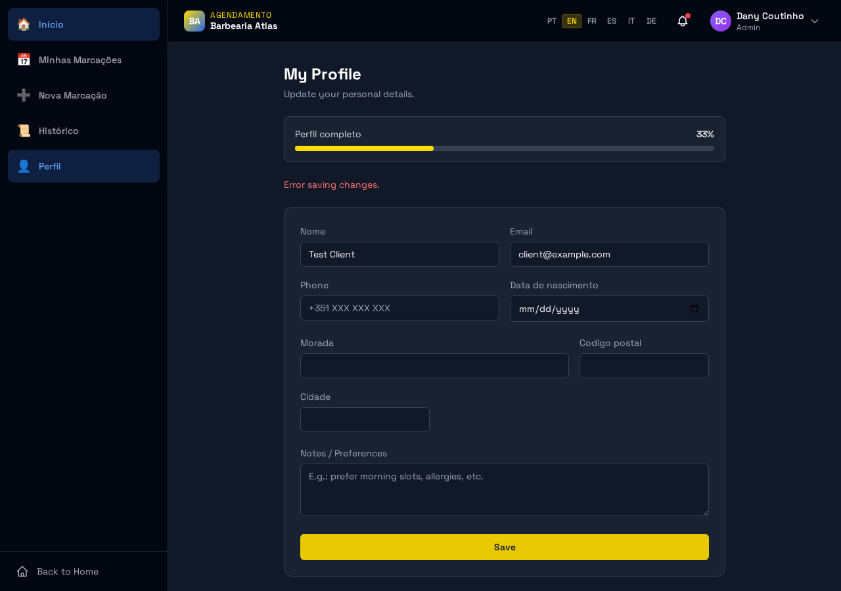Click into the Cidade field
The image size is (841, 591).
click(365, 420)
